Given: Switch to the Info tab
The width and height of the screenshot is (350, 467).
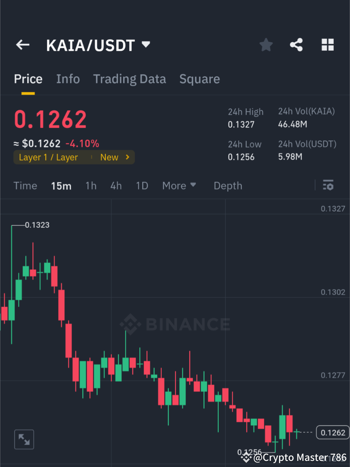Looking at the screenshot, I should [68, 79].
